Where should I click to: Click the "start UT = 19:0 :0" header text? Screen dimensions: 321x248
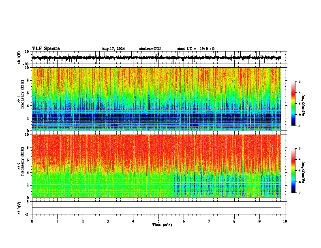coord(196,49)
